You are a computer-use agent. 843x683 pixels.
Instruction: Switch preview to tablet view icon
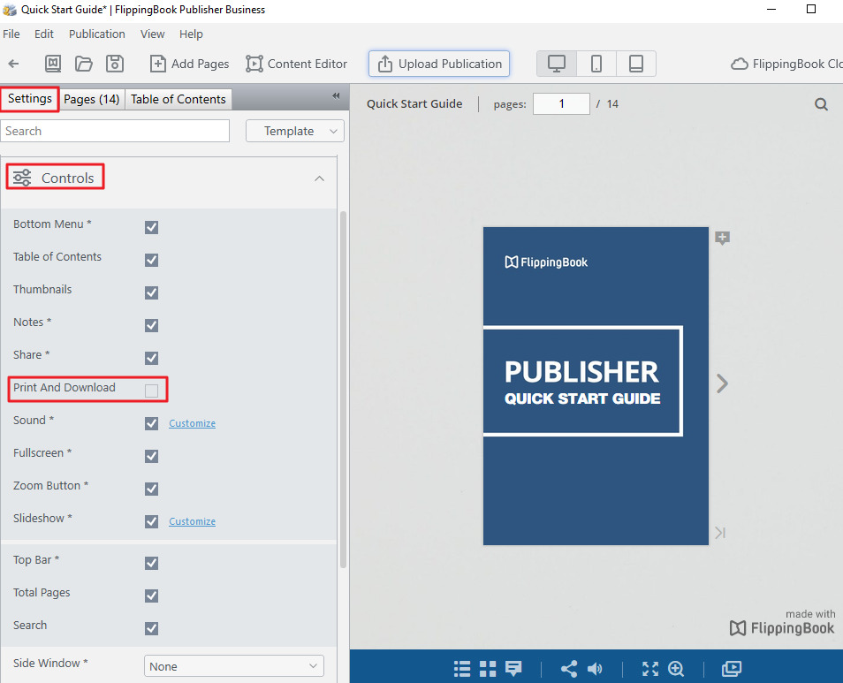(636, 64)
